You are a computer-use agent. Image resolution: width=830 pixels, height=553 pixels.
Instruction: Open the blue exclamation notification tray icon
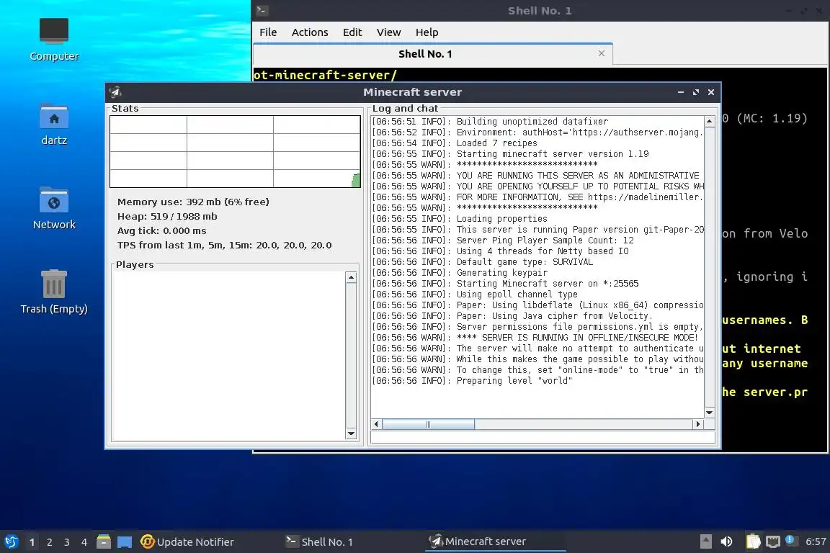coord(790,540)
